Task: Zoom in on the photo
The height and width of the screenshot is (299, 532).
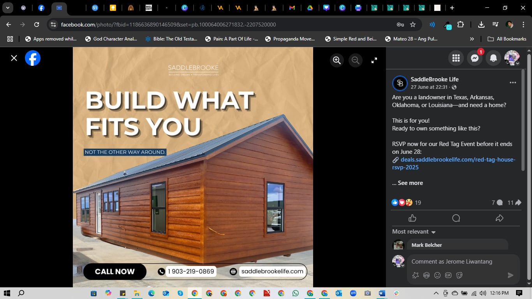Action: (x=337, y=60)
